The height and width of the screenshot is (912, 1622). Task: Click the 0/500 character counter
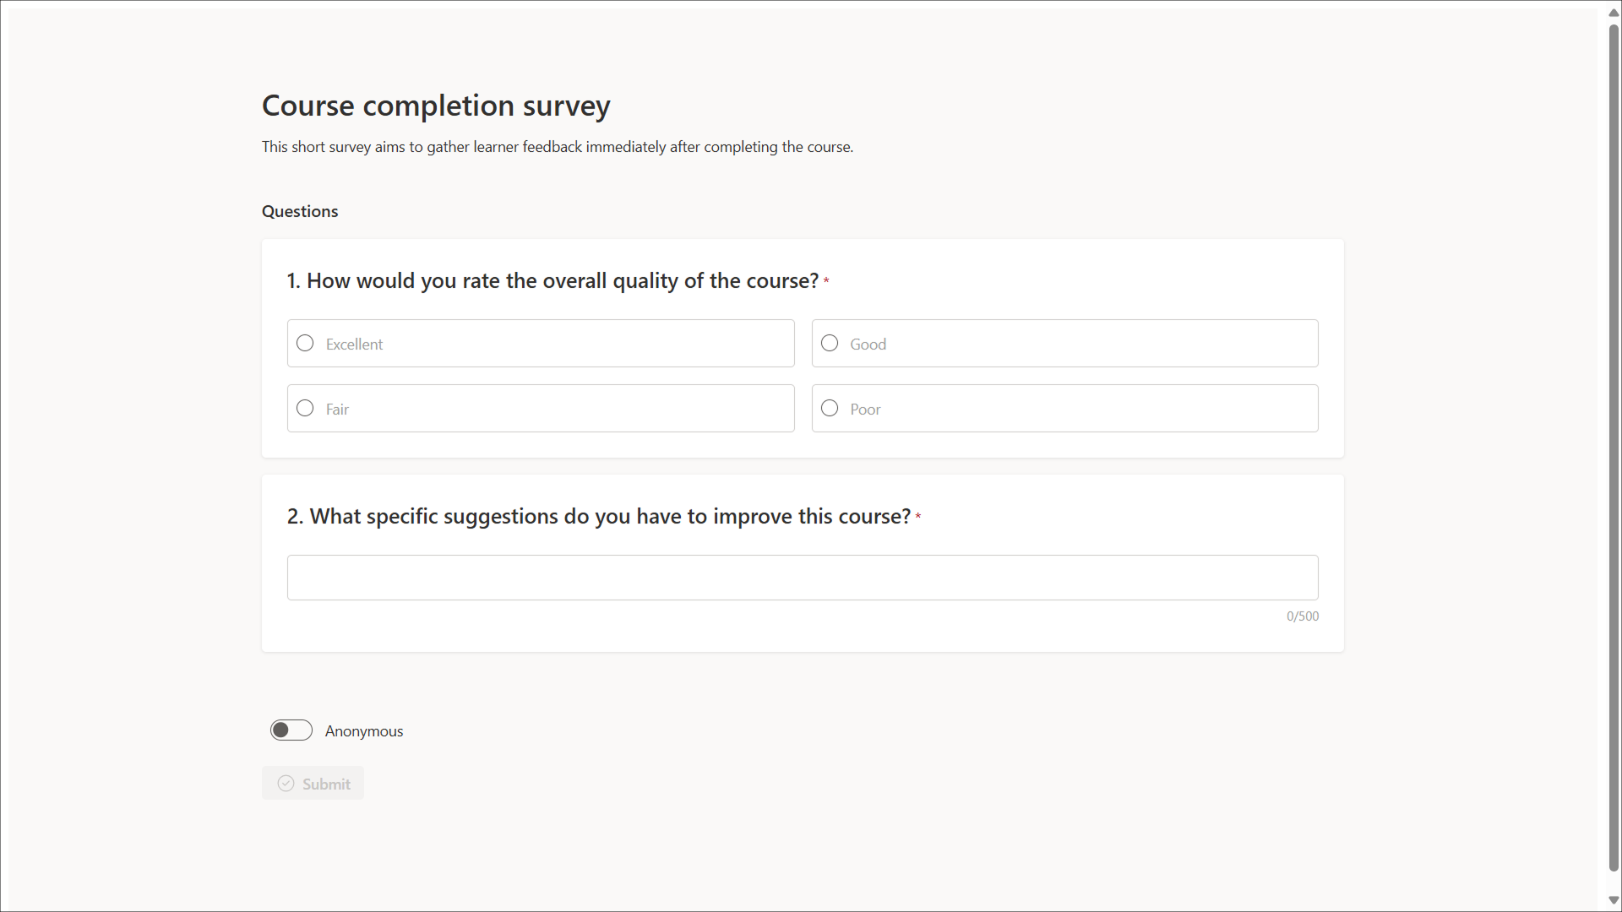pyautogui.click(x=1302, y=616)
